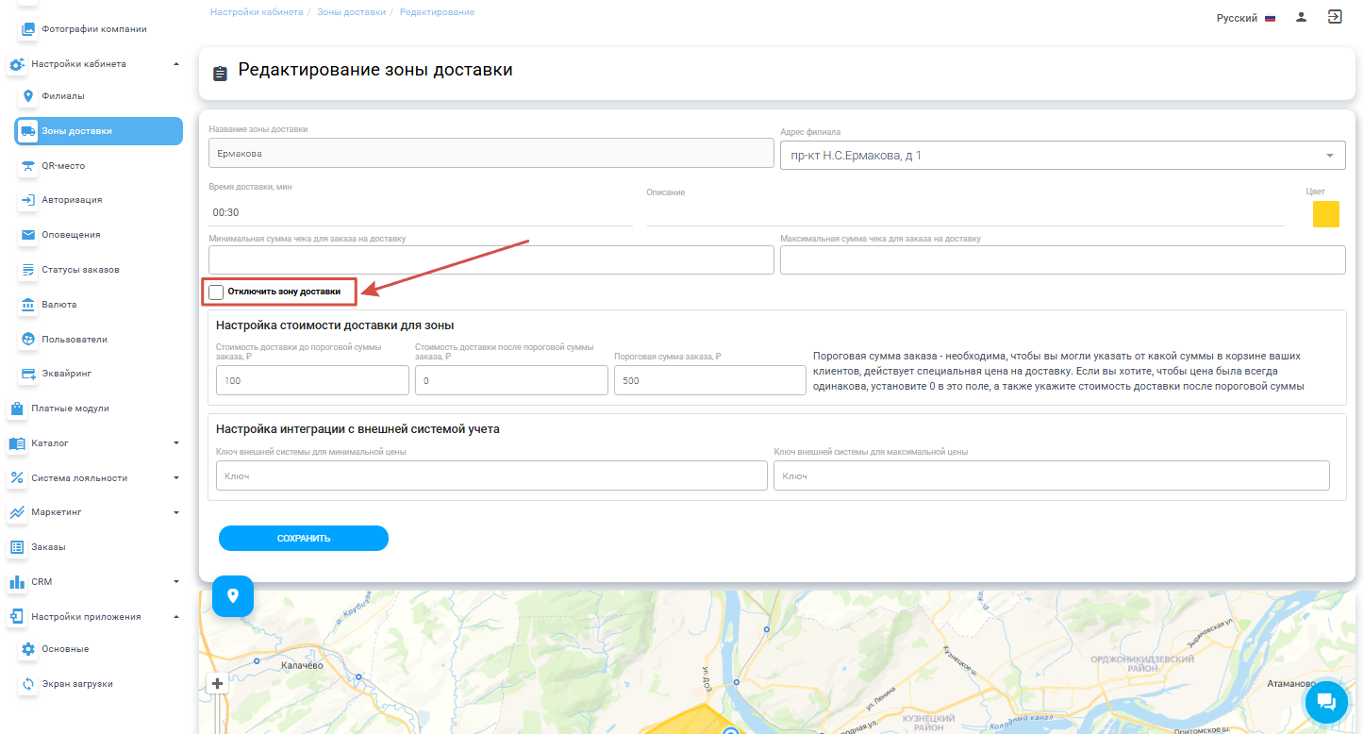The height and width of the screenshot is (734, 1364).
Task: Click the СОХРАНИТЬ button
Action: 303,538
